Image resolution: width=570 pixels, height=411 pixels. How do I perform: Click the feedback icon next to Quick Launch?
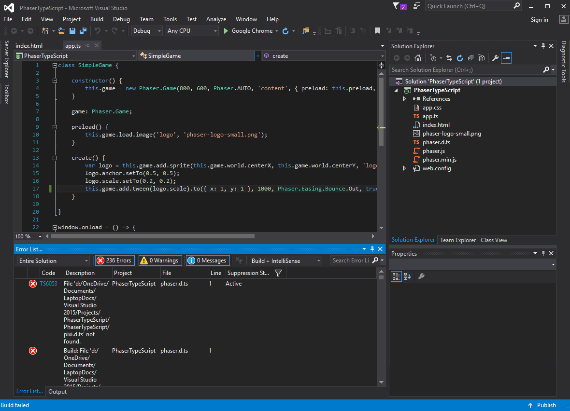pos(416,6)
